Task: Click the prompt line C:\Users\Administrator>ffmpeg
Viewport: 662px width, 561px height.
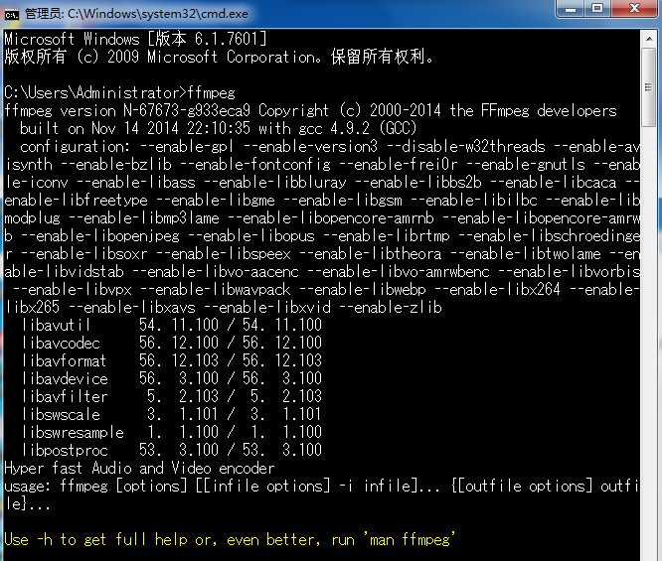Action: click(x=119, y=92)
